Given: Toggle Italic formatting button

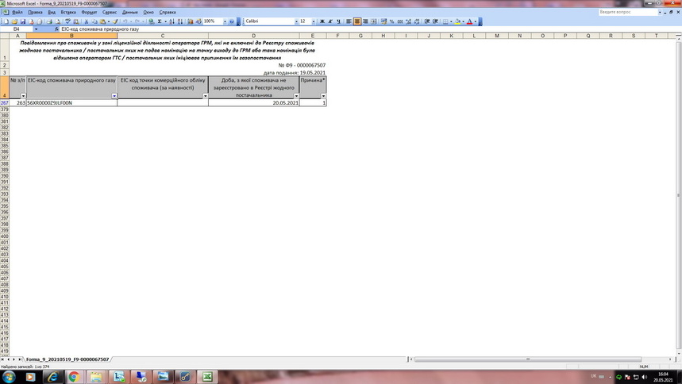Looking at the screenshot, I should point(330,21).
